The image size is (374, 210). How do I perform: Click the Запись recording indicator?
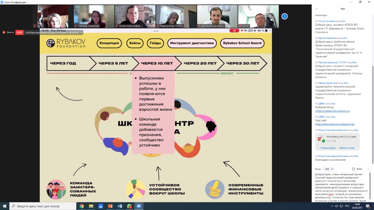8,32
